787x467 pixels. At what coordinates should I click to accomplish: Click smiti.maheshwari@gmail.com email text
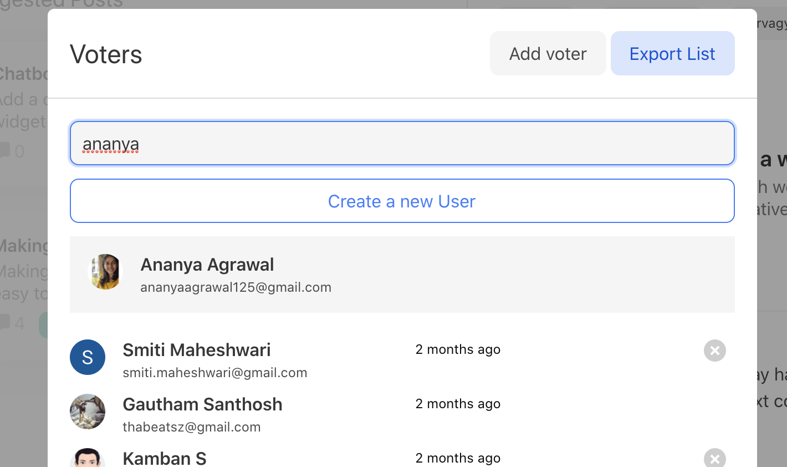215,373
